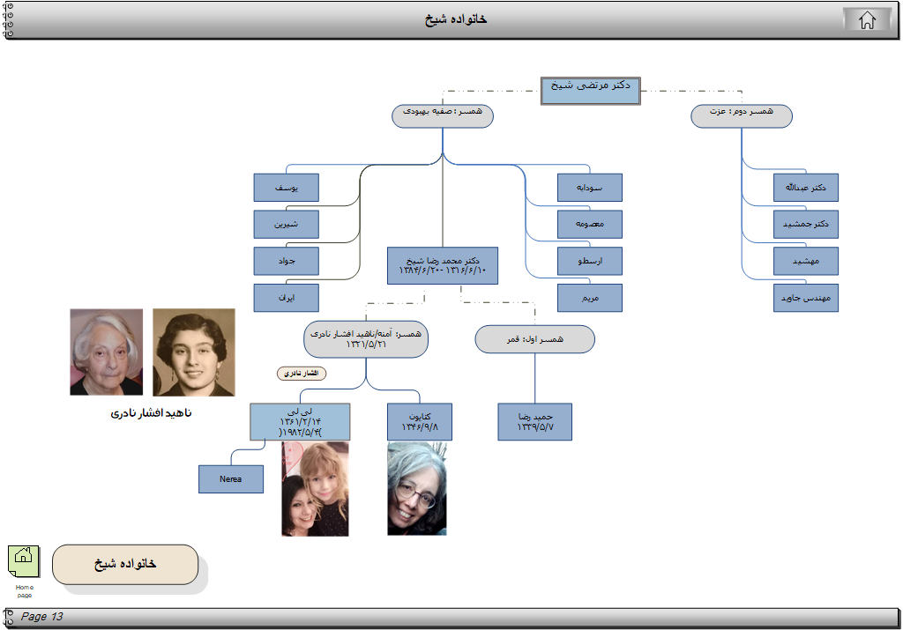Click the Nerea node
This screenshot has height=630, width=903.
pyautogui.click(x=230, y=478)
